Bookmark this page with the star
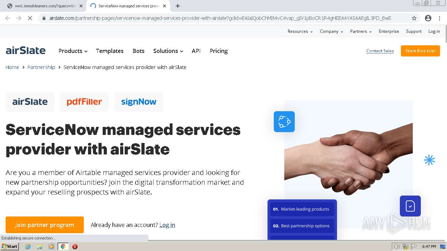The width and height of the screenshot is (447, 251). pyautogui.click(x=414, y=18)
